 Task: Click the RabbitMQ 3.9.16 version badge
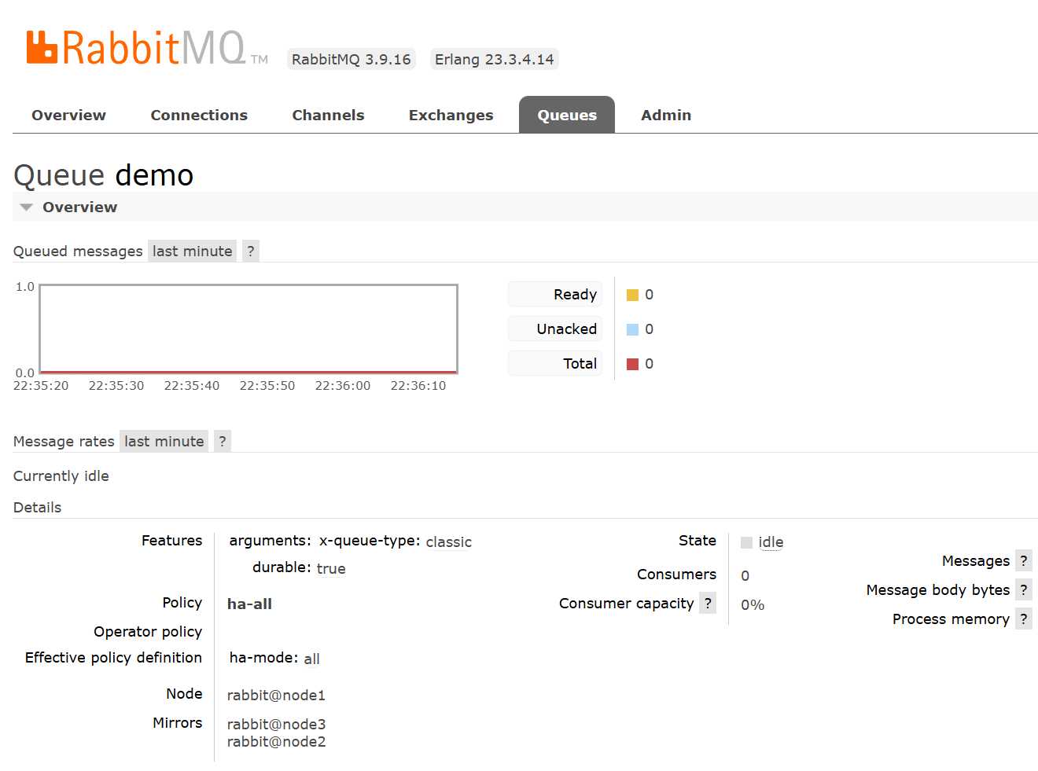pyautogui.click(x=351, y=59)
